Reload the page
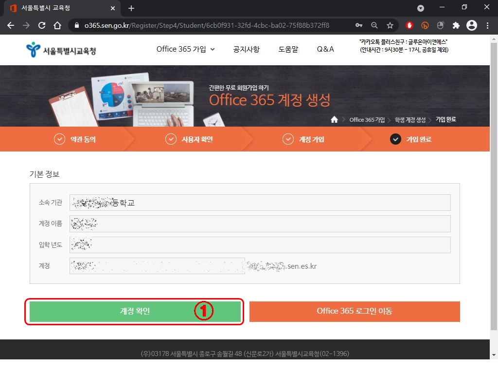This screenshot has height=374, width=498. click(42, 25)
